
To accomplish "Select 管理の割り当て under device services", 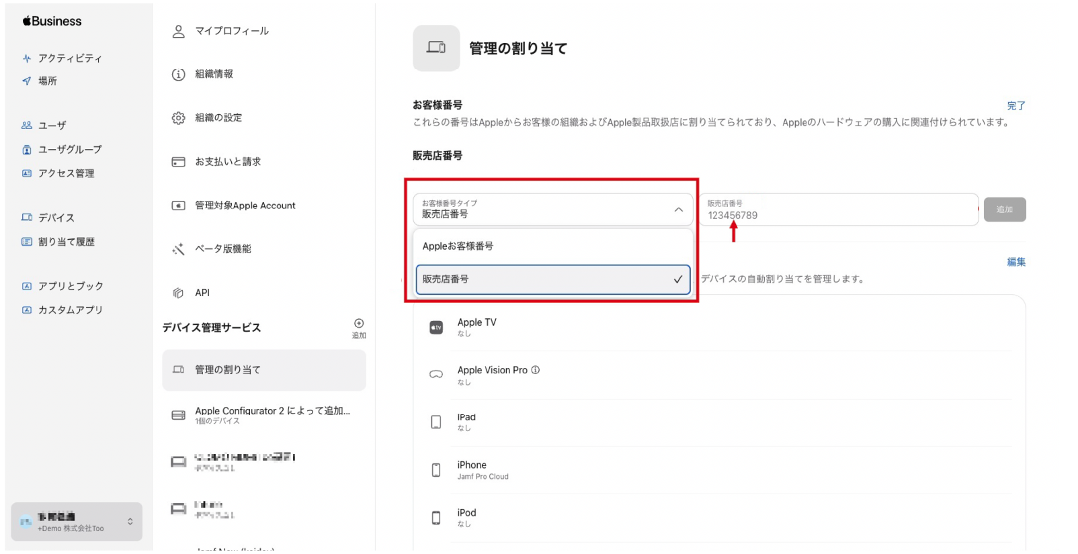I will click(x=264, y=370).
